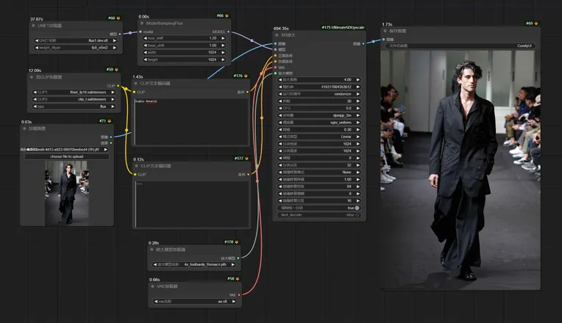Collapse the SD upscale node with its title dot
Viewport: 562px width, 323px height.
pos(277,36)
